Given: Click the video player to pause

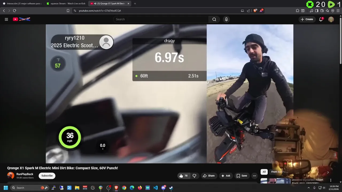Looking at the screenshot, I should pyautogui.click(x=169, y=94).
